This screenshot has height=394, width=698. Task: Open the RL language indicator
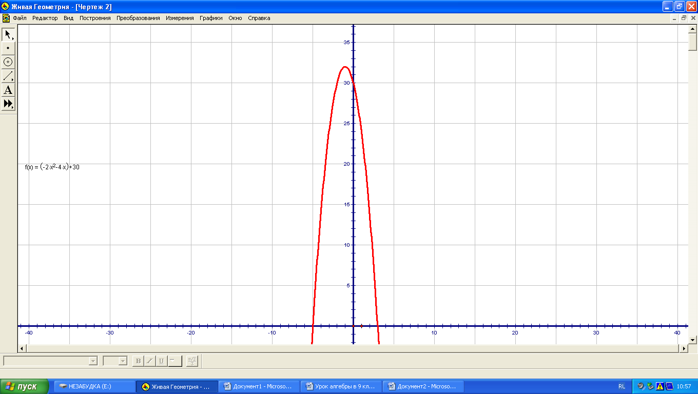(x=622, y=386)
